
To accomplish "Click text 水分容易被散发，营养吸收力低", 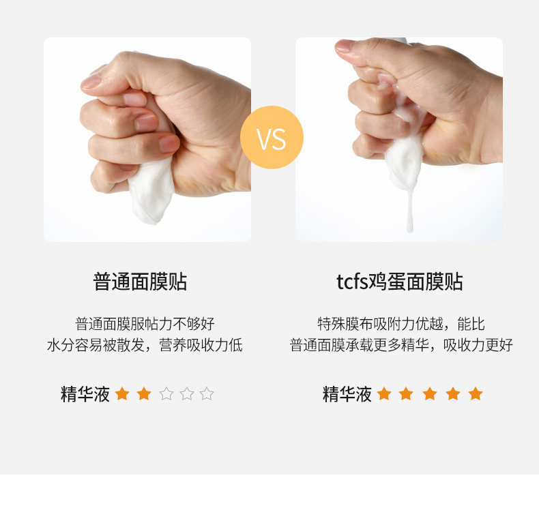I will tap(145, 345).
